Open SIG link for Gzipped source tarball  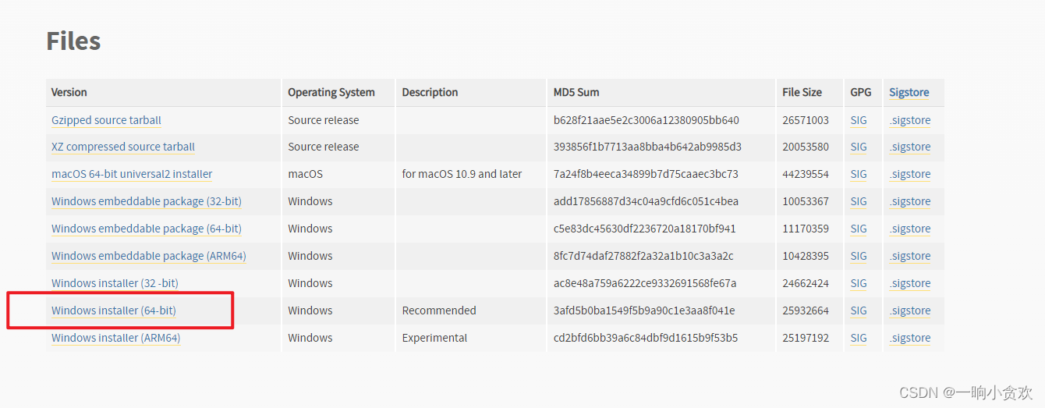tap(859, 120)
